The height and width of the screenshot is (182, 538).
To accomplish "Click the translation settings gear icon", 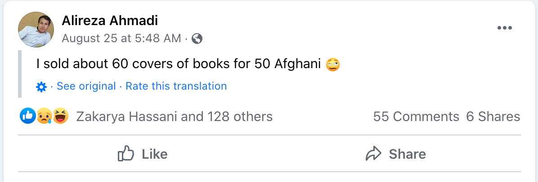I will [41, 87].
